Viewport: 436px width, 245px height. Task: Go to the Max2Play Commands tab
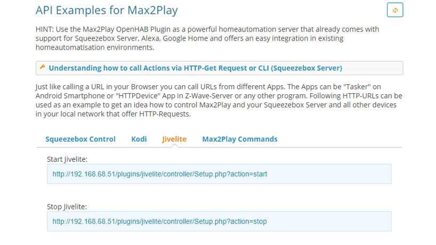(240, 139)
